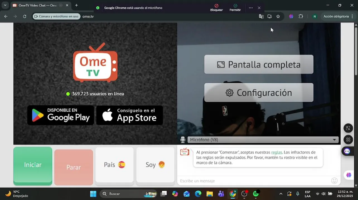Viewport: 358px width, 200px height.
Task: Open the N profile avatar
Action: coord(315,16)
